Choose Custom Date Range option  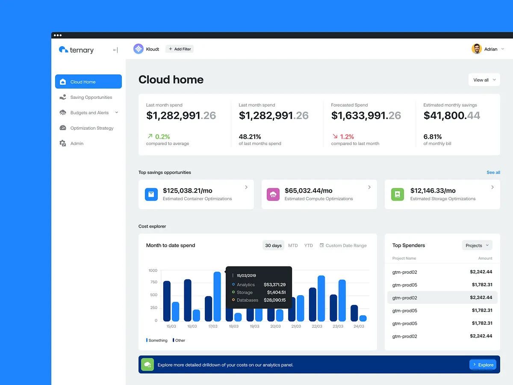pos(343,246)
